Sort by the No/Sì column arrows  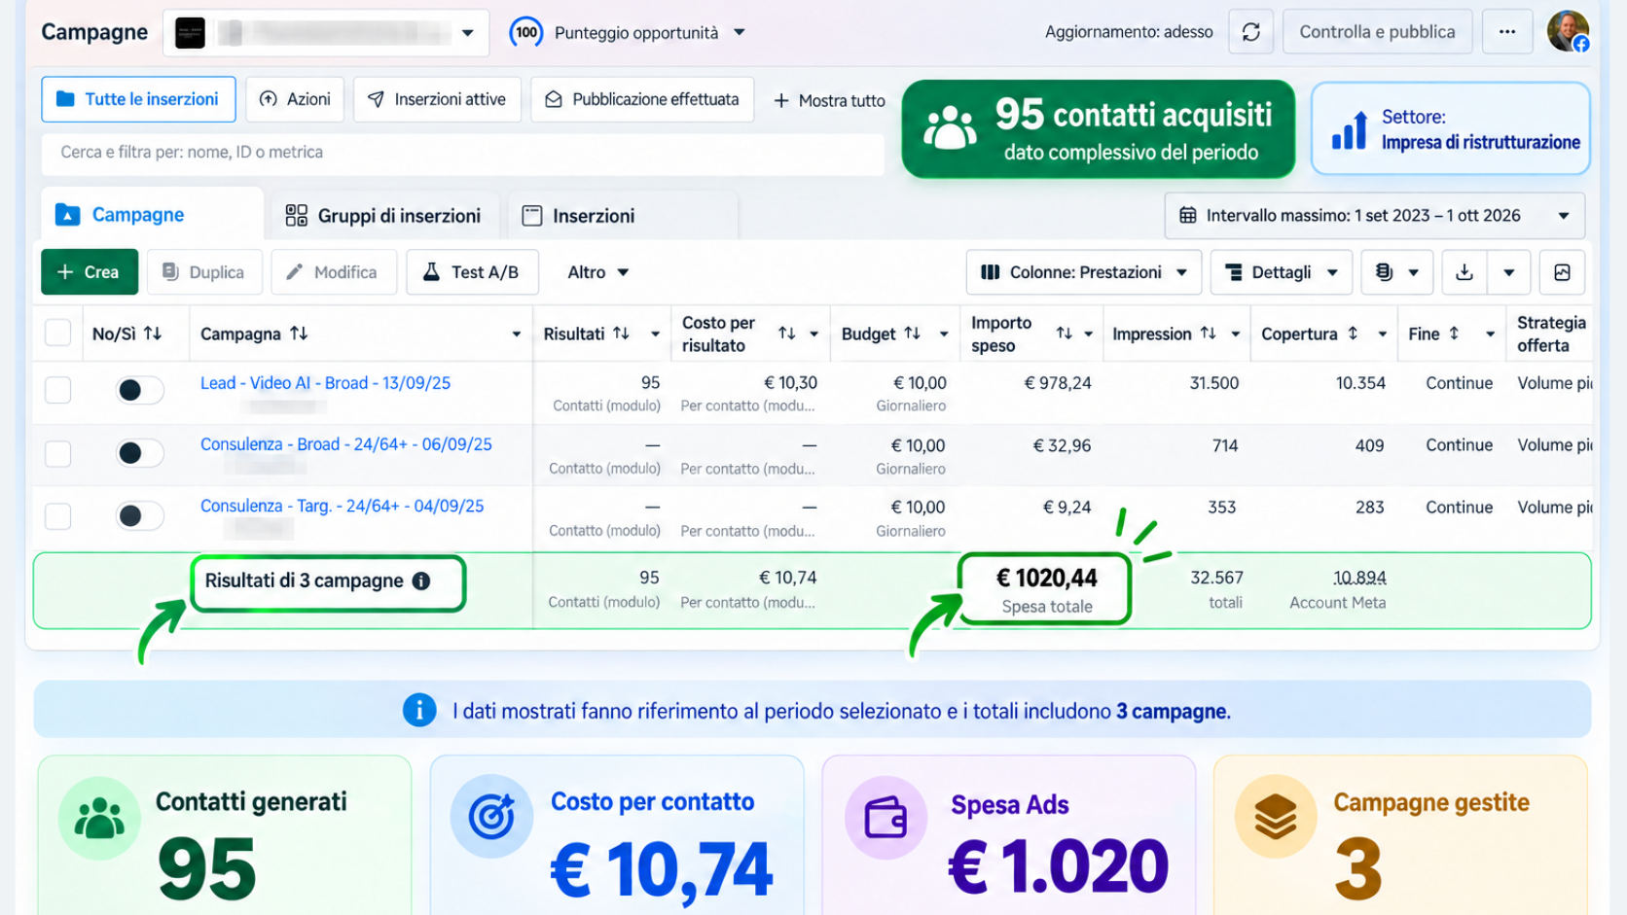(153, 334)
